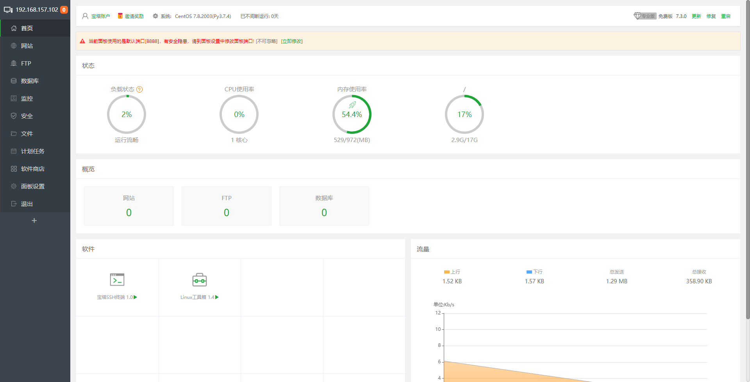Click the memory release rocket icon

352,105
